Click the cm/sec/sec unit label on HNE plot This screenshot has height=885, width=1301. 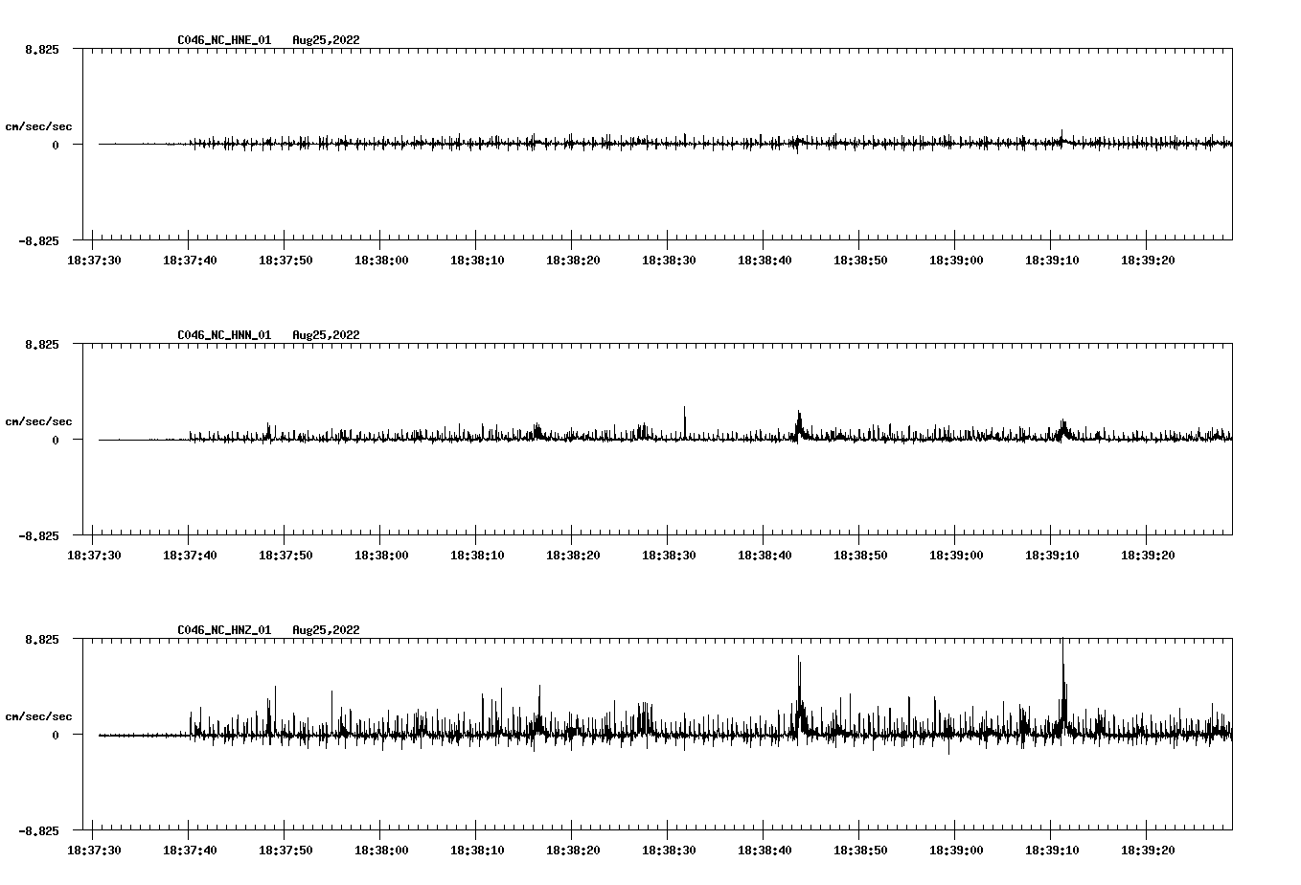[38, 126]
